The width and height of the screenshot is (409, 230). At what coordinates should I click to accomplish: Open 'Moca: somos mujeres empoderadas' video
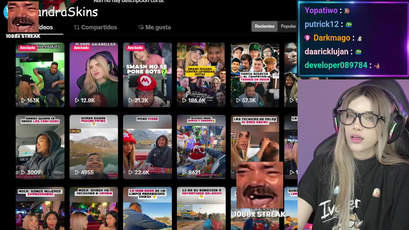click(x=40, y=209)
